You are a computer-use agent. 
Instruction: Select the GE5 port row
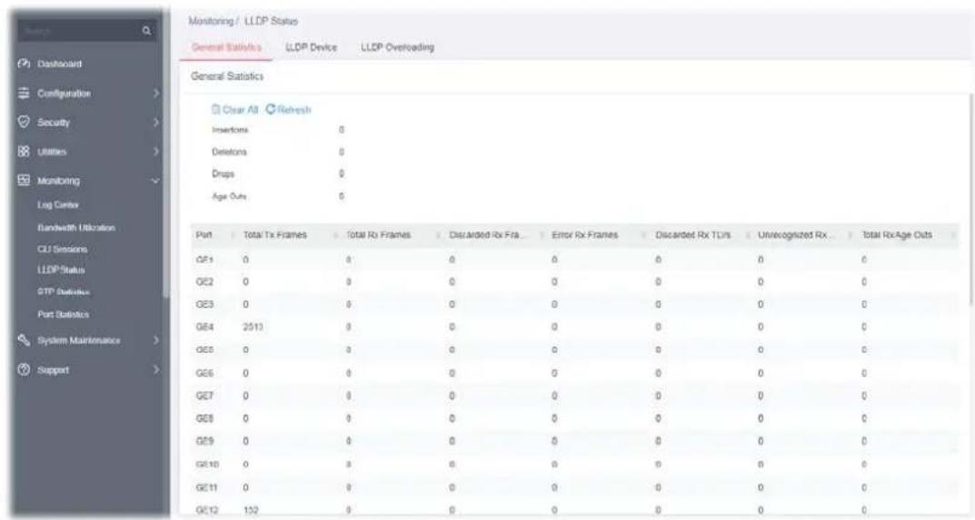[x=574, y=349]
